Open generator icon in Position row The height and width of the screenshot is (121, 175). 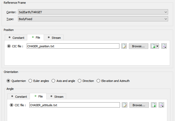164,46
